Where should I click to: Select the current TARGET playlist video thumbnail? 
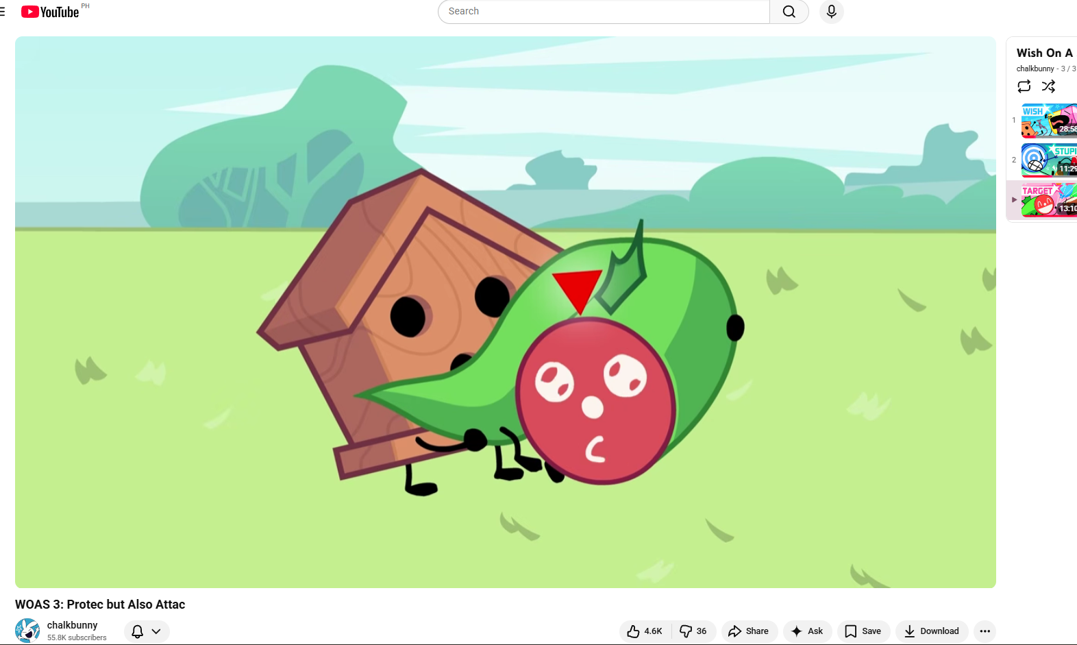(1049, 200)
